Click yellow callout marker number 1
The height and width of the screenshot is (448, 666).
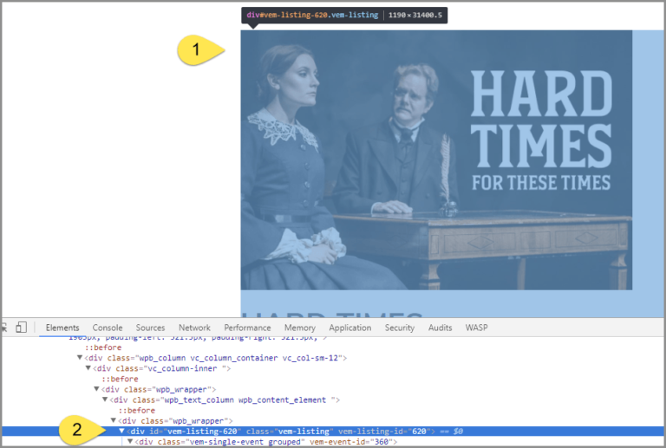click(198, 50)
